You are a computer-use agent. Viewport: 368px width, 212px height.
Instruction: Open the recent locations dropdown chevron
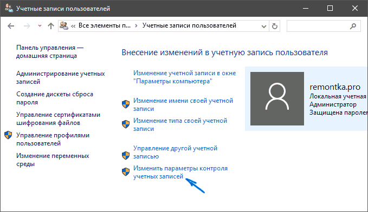pos(40,26)
